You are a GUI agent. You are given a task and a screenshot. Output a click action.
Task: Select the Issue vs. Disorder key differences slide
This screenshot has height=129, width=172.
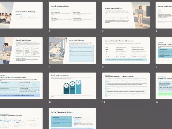[126, 51]
